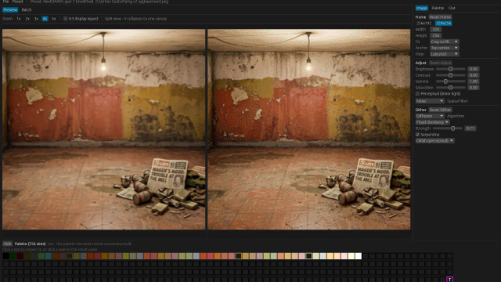Set zoom to 1x
Image resolution: width=501 pixels, height=282 pixels.
pos(19,19)
